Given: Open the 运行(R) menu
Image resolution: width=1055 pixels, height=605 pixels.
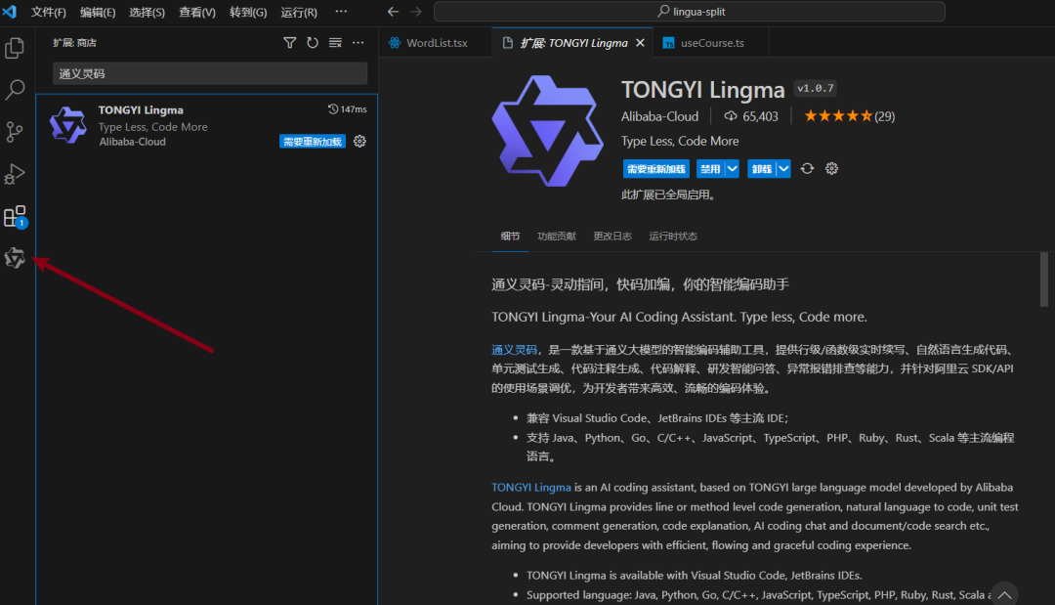Looking at the screenshot, I should tap(299, 12).
